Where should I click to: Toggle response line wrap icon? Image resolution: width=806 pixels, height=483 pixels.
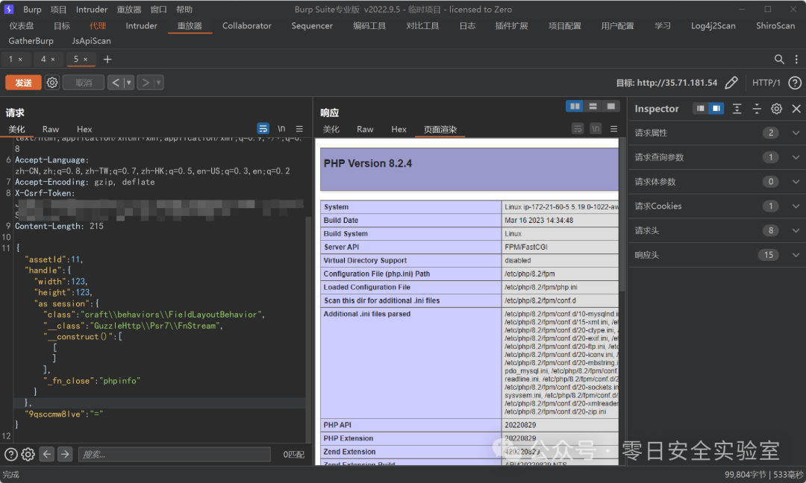tap(578, 128)
